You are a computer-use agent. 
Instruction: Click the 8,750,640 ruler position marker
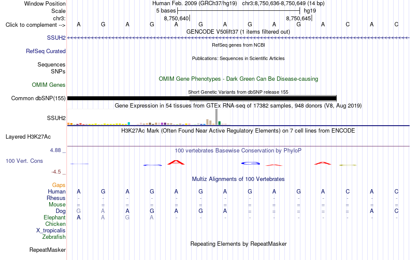(x=176, y=18)
